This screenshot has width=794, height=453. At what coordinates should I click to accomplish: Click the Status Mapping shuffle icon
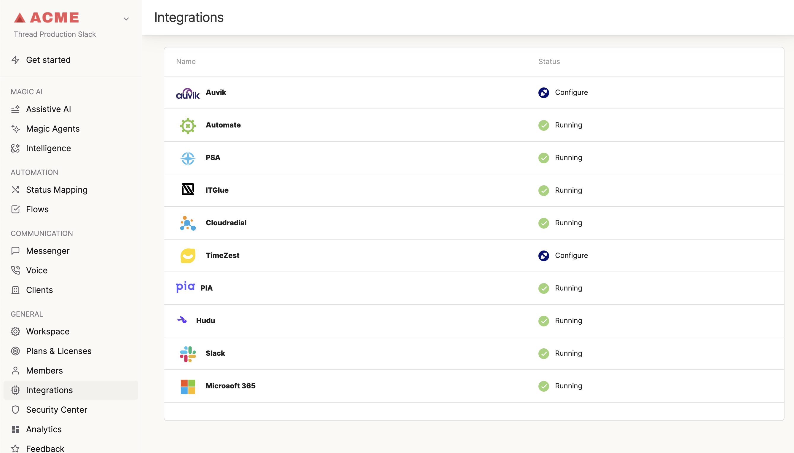(15, 190)
